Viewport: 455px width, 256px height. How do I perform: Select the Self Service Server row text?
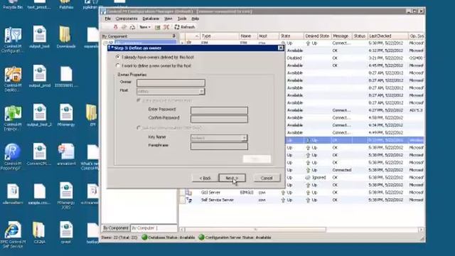pos(218,200)
